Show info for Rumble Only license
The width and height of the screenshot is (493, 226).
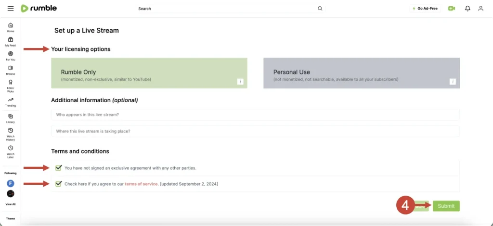click(240, 82)
